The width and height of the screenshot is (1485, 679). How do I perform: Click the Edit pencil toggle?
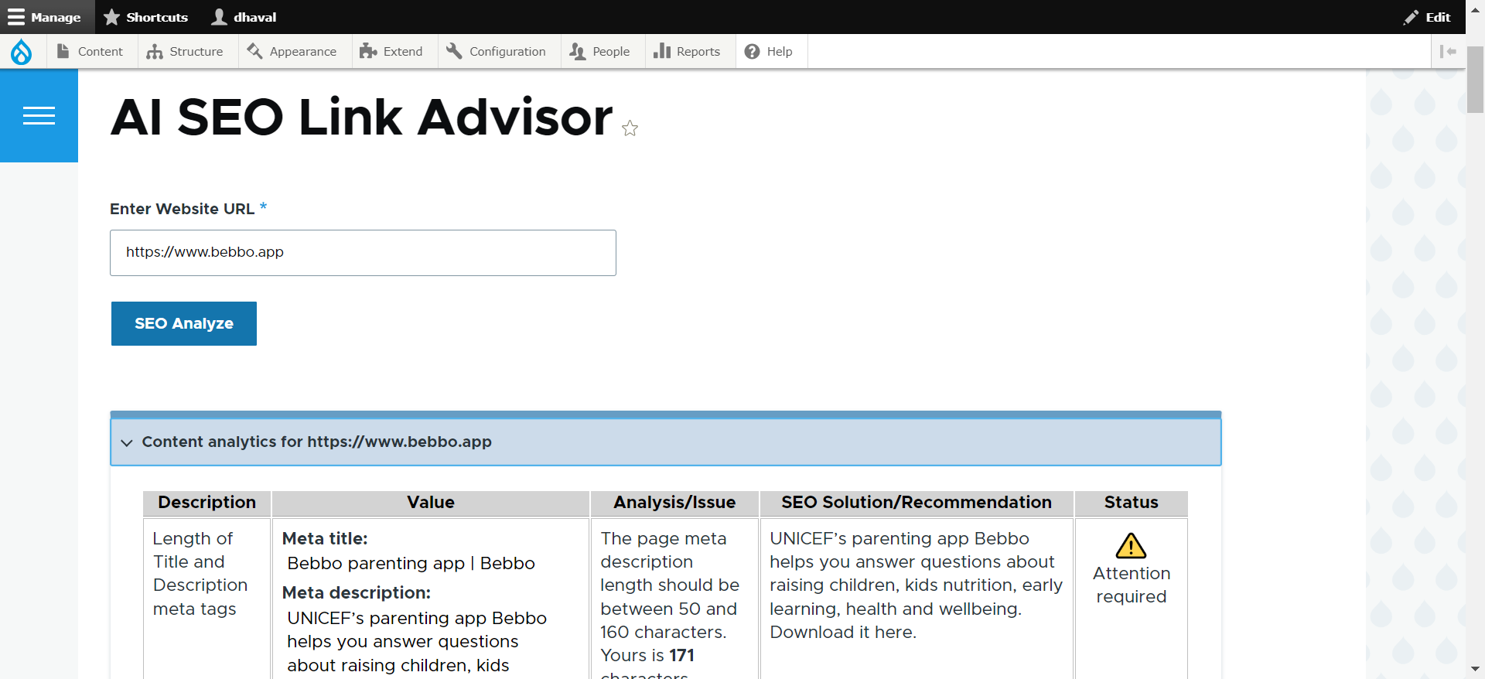click(1428, 17)
